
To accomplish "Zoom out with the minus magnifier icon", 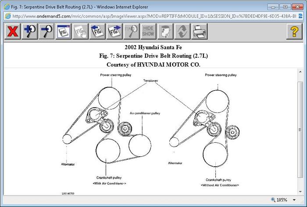I will click(x=46, y=31).
